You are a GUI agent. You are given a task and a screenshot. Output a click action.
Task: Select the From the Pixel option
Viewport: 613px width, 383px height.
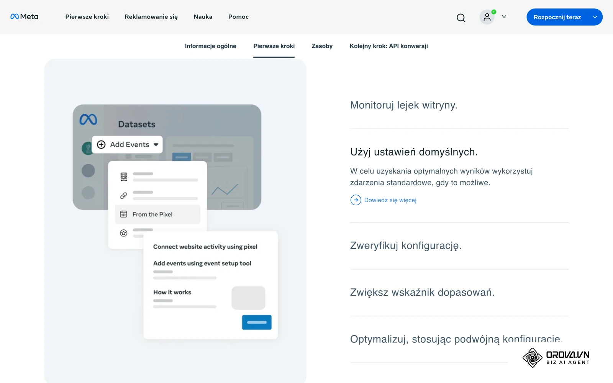[x=157, y=214]
